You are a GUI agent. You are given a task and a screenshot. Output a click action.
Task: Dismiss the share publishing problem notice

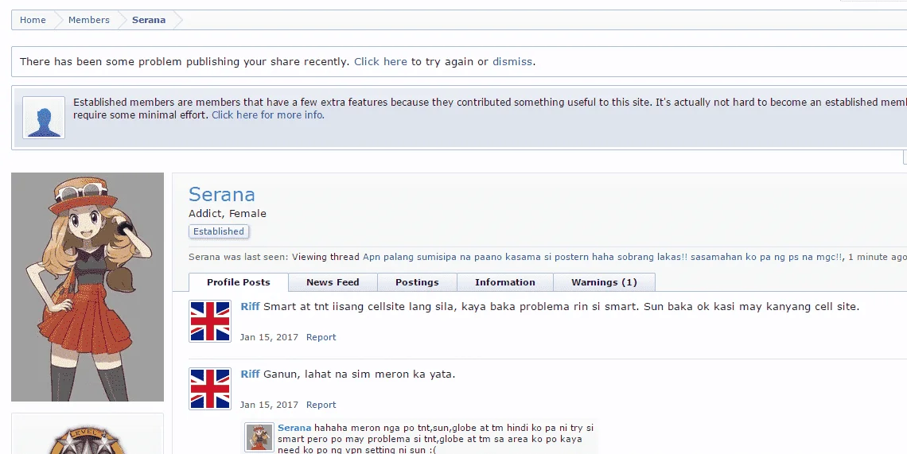pos(512,61)
